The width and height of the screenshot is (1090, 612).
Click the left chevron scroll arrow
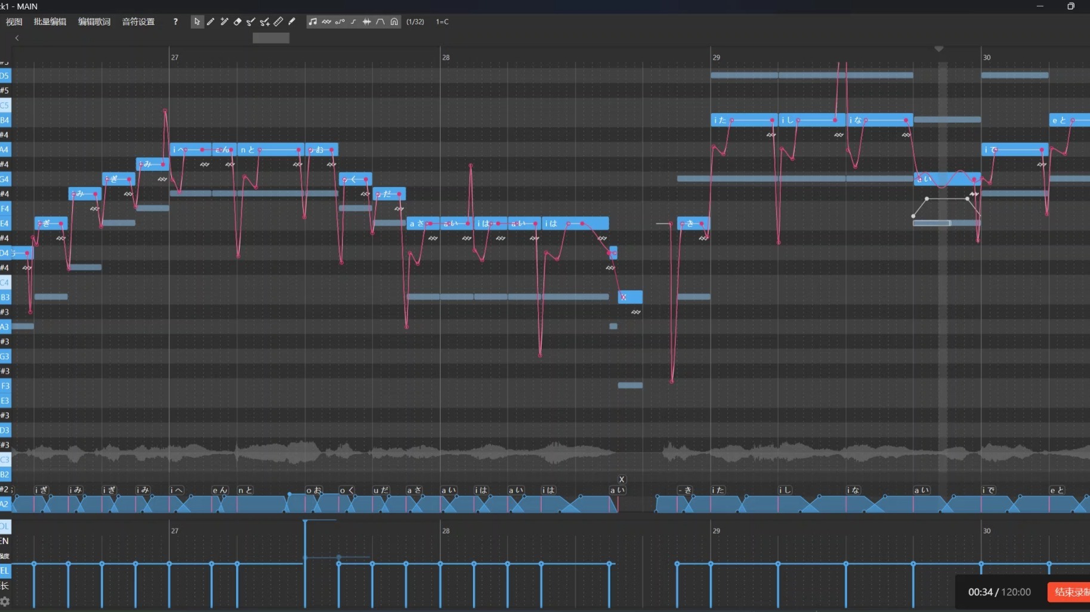click(17, 38)
